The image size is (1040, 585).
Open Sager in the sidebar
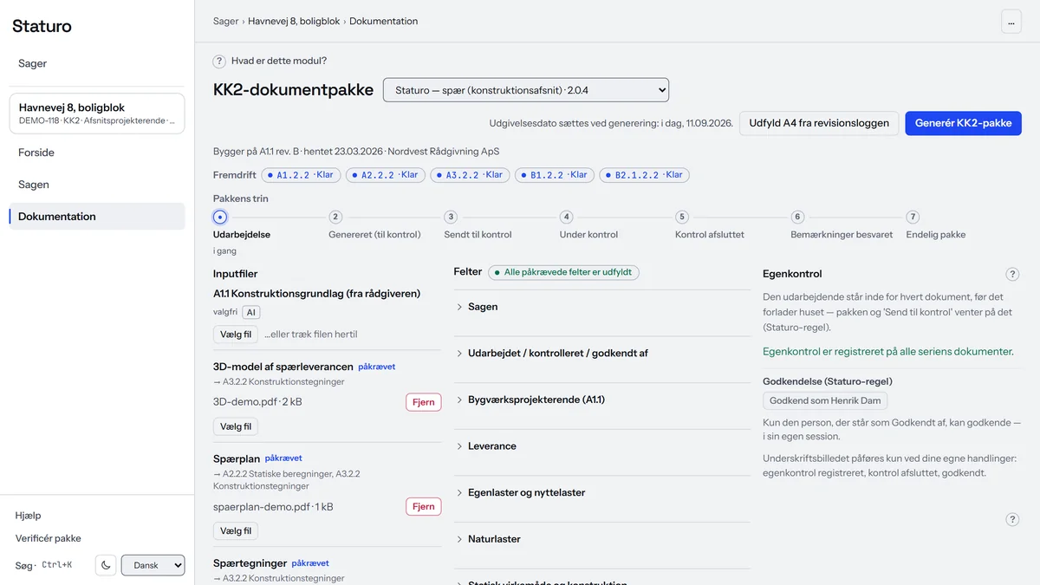[x=97, y=63]
